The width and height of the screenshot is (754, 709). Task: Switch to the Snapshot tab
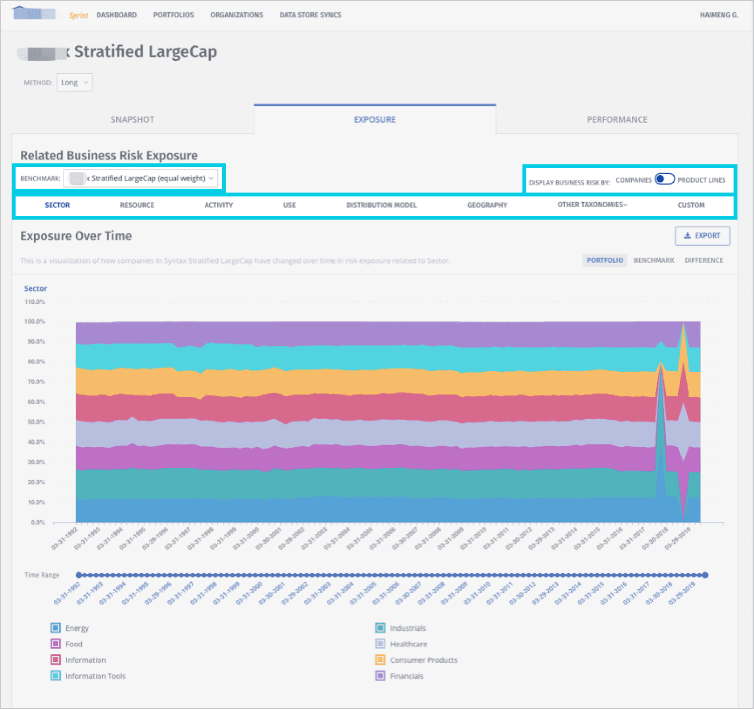pos(132,120)
